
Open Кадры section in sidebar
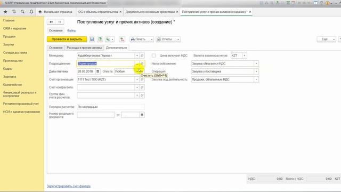pyautogui.click(x=7, y=69)
